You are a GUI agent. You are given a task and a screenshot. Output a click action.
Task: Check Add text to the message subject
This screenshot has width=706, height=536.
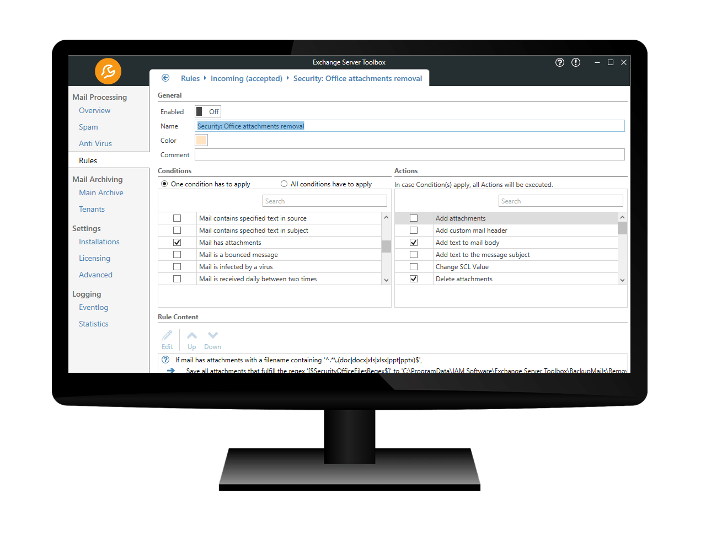pos(414,255)
